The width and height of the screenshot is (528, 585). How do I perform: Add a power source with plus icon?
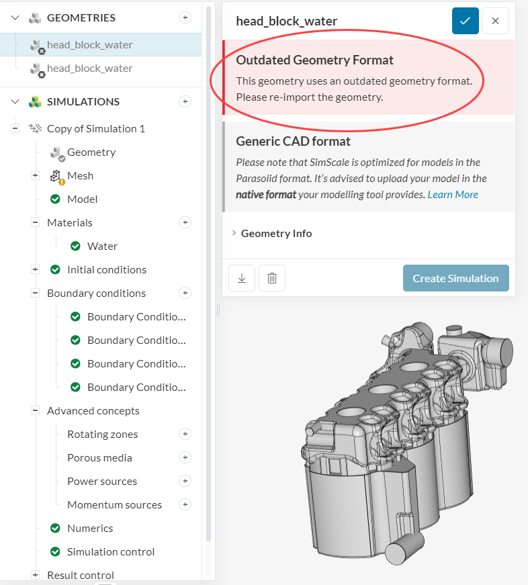185,481
